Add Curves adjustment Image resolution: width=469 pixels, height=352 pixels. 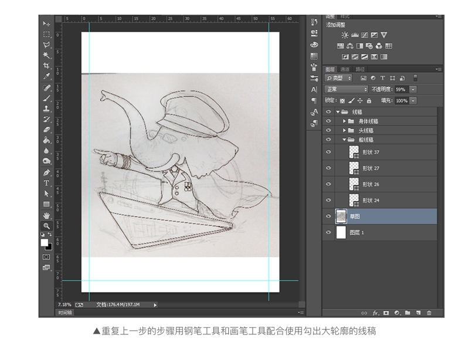(364, 35)
